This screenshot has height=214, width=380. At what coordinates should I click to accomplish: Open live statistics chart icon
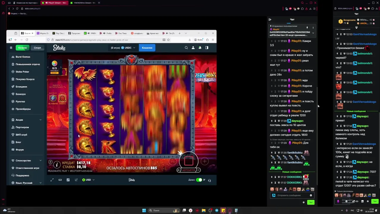tap(68, 180)
